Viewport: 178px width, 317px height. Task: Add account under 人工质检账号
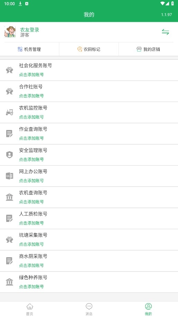31,223
